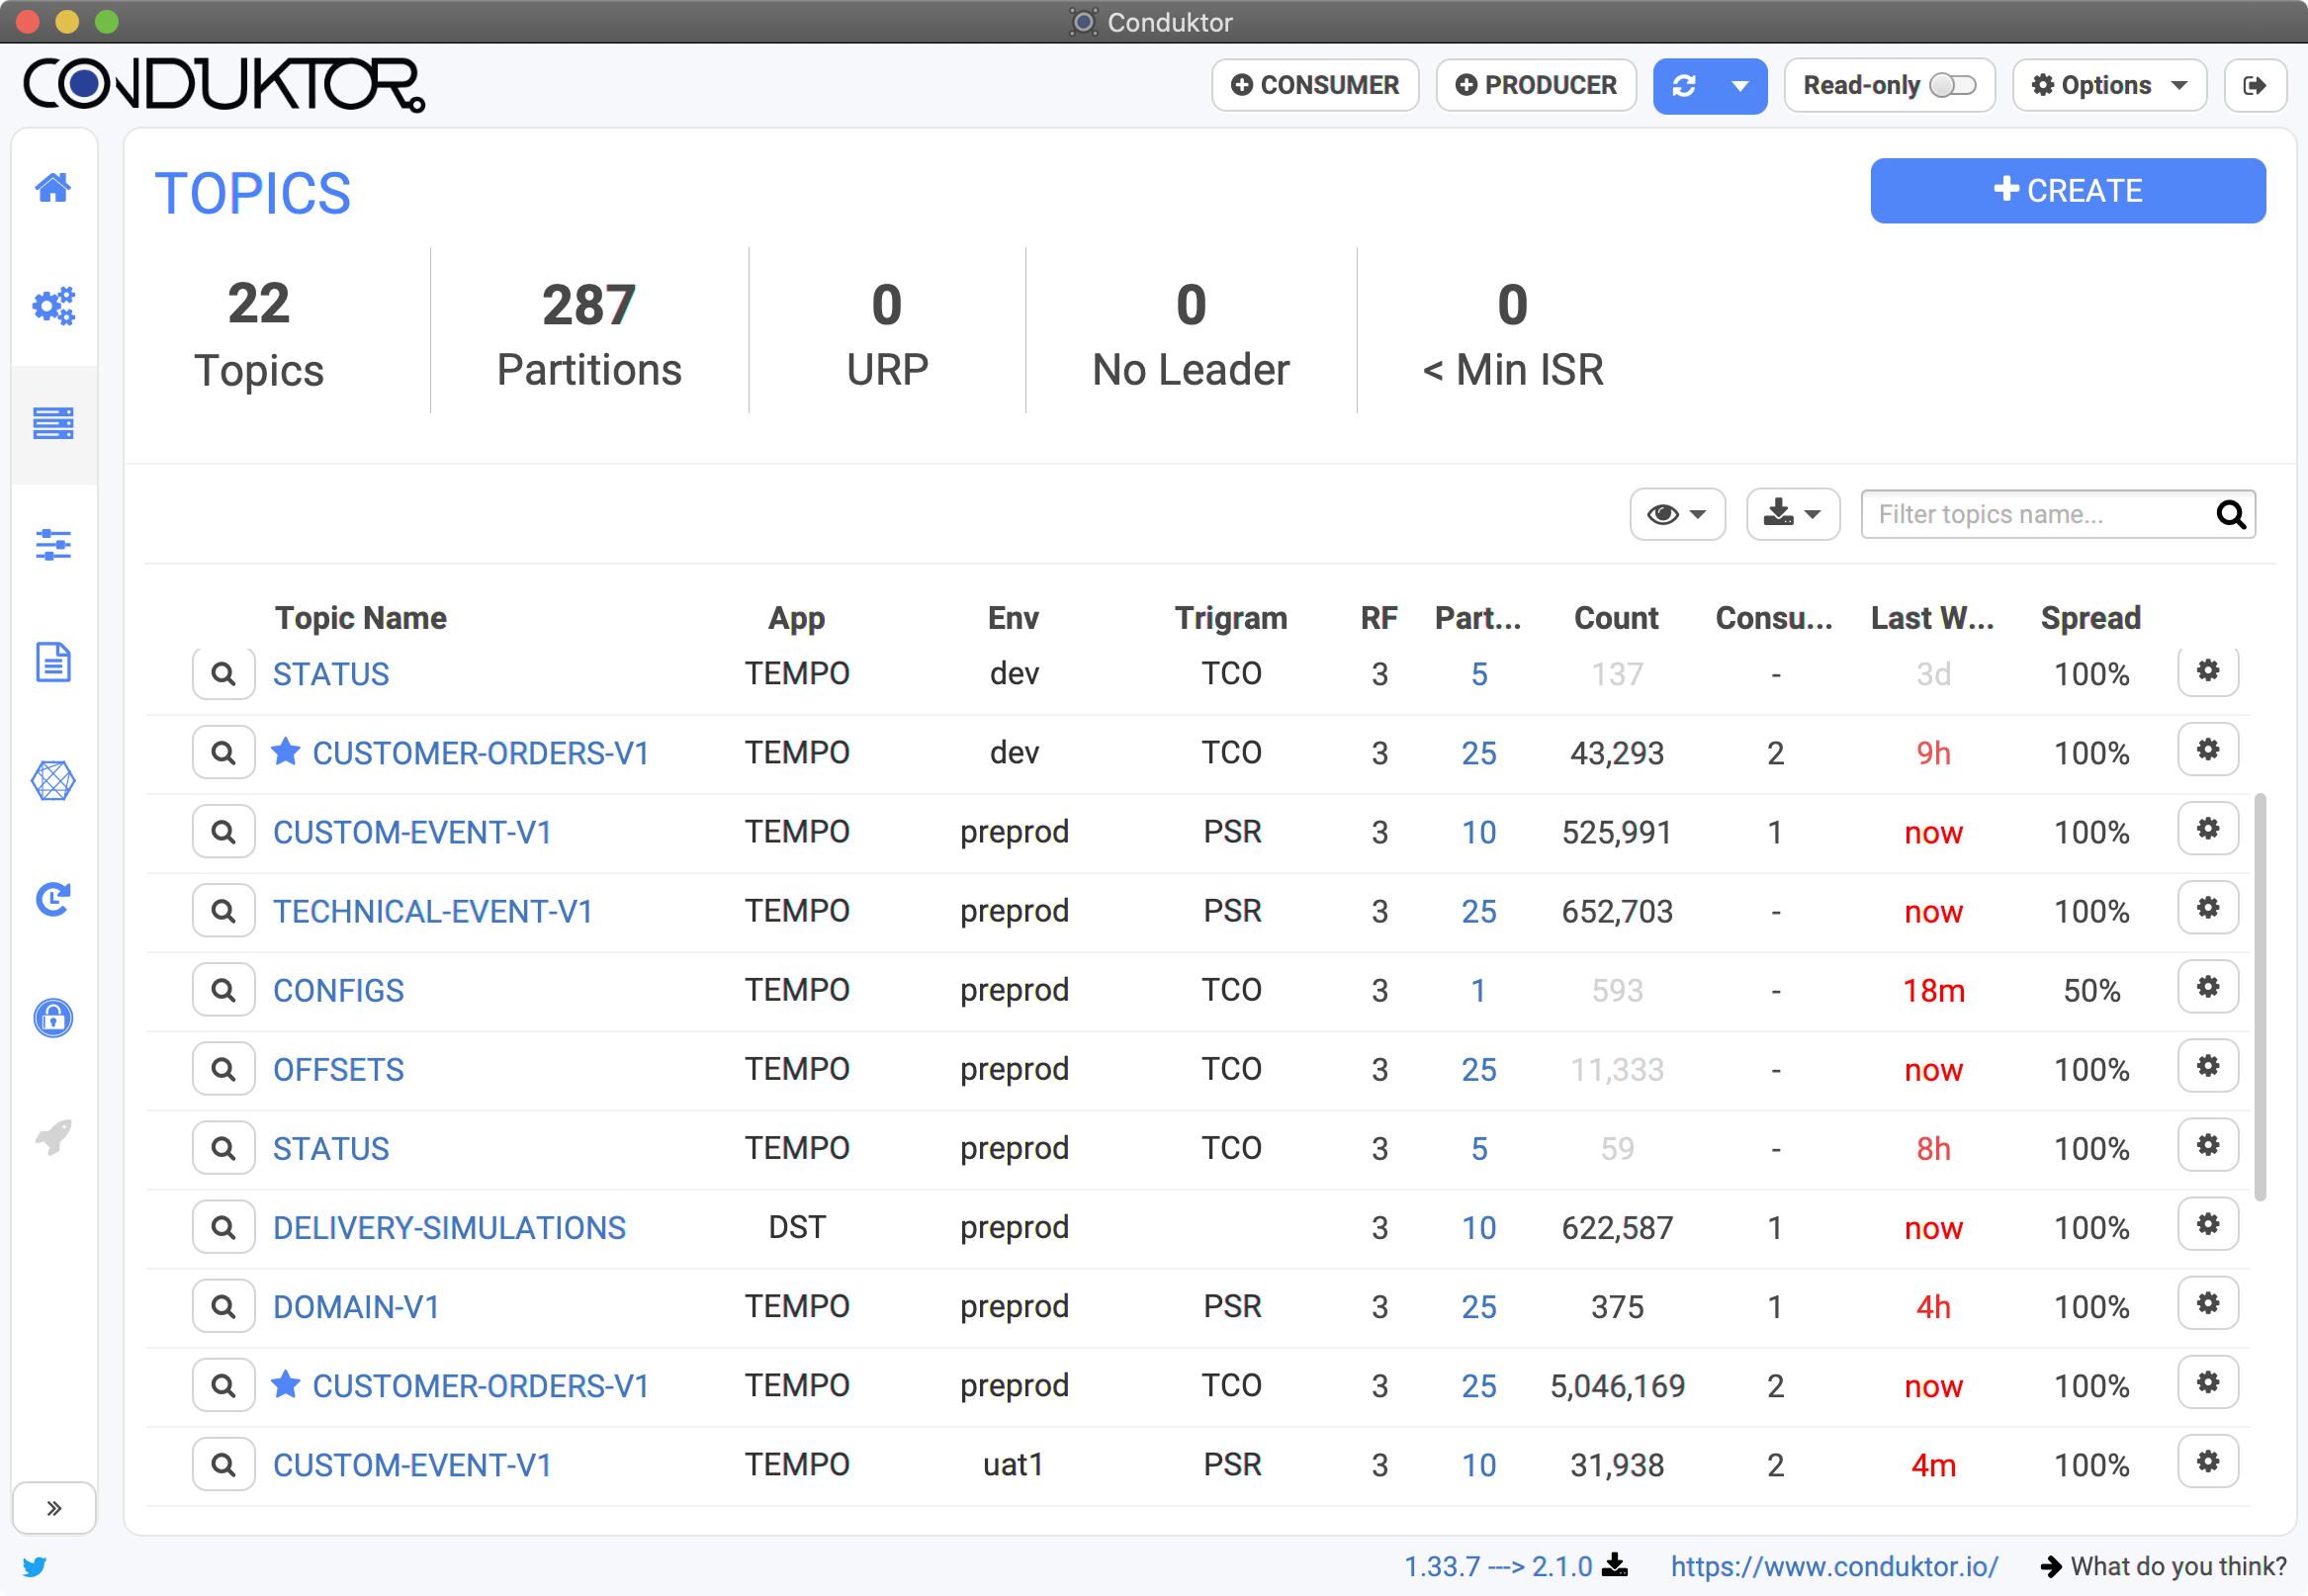Image resolution: width=2308 pixels, height=1596 pixels.
Task: Open the CONFIGS topic link
Action: point(338,990)
